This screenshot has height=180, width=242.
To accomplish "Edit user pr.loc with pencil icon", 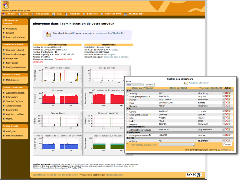I will click(x=229, y=121).
